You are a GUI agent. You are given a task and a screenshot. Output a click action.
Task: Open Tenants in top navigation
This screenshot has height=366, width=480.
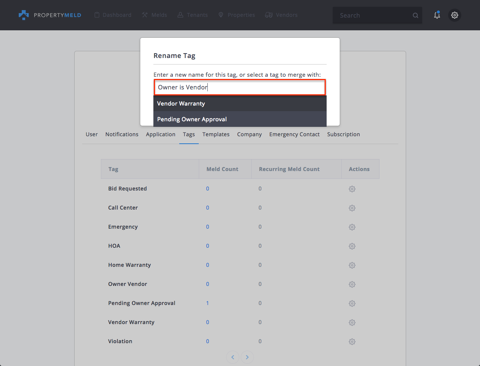[192, 15]
